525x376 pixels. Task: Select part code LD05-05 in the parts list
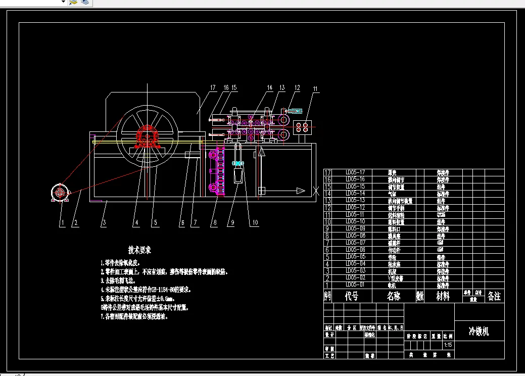355,256
